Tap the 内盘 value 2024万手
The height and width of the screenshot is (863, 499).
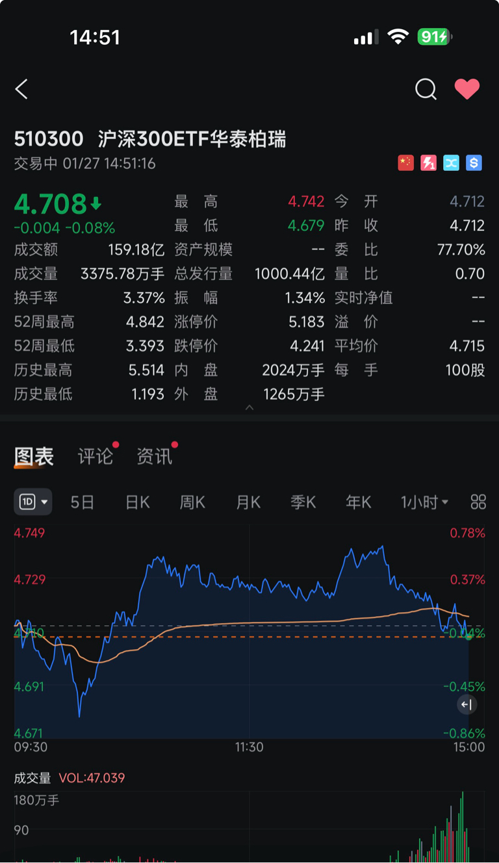pyautogui.click(x=293, y=370)
